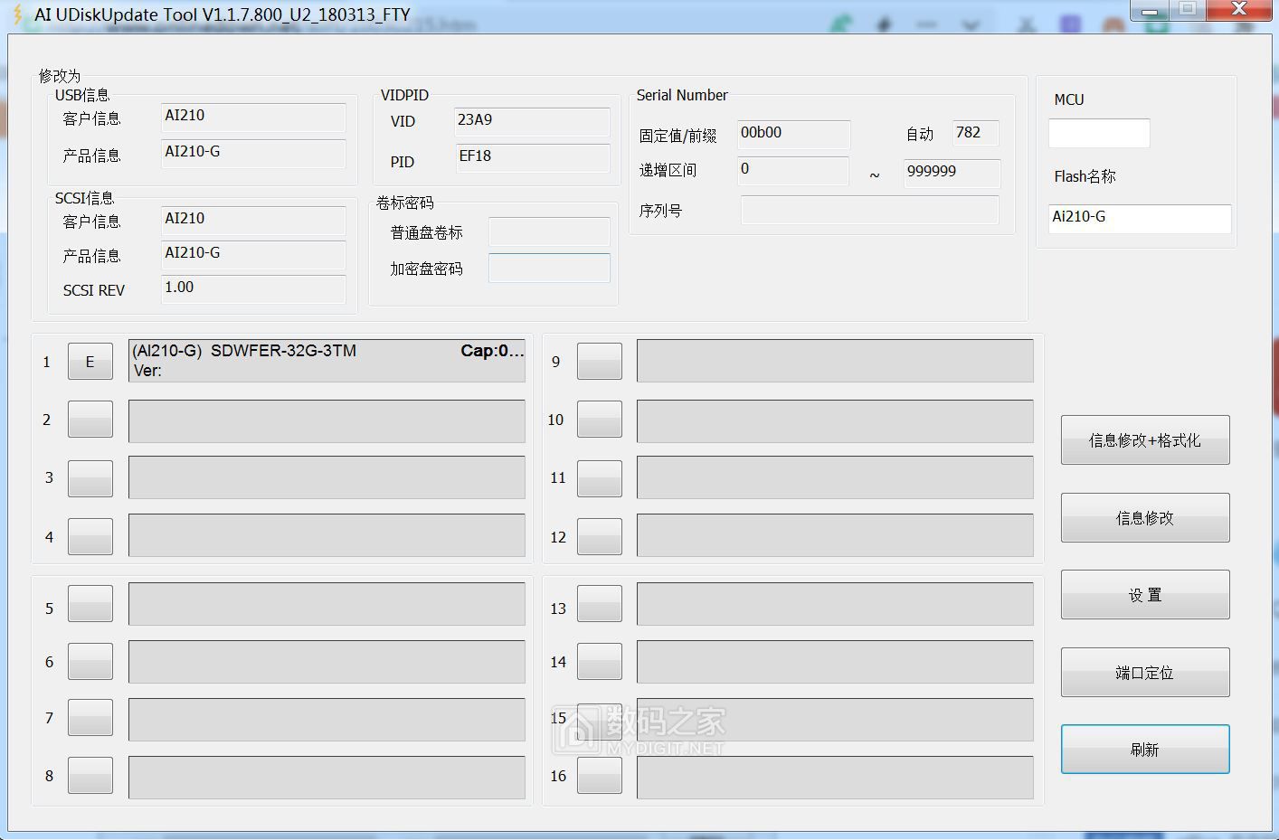Click the 信息修改+格式化 button
This screenshot has height=840, width=1279.
(1145, 440)
